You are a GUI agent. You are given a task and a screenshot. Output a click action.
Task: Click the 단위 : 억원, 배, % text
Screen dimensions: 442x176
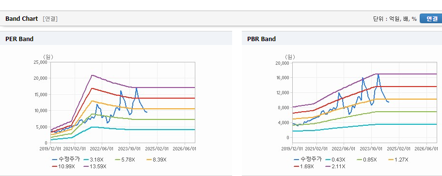[395, 19]
